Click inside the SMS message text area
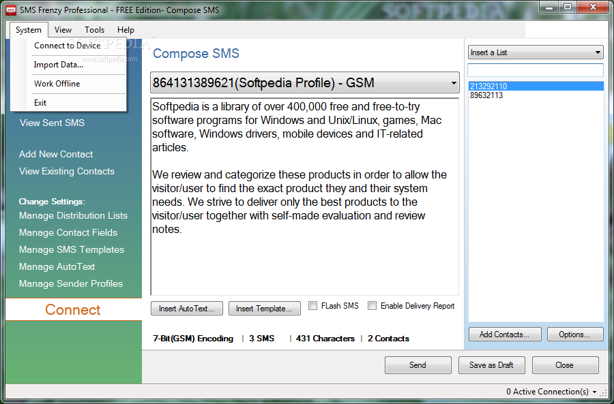The image size is (614, 404). 305,197
